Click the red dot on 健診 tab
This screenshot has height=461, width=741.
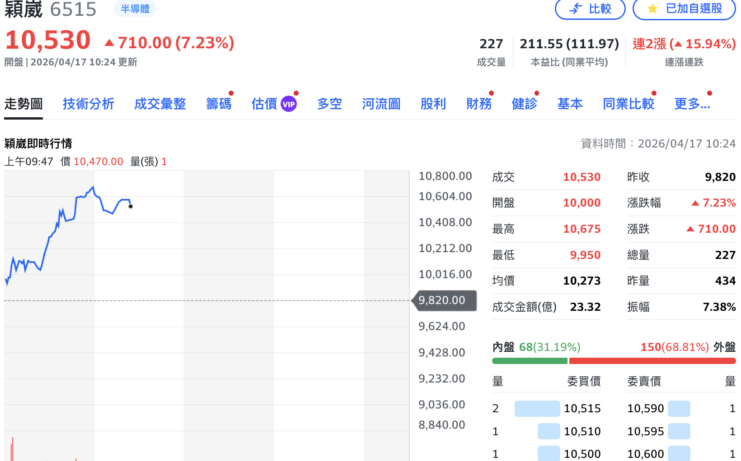click(537, 93)
